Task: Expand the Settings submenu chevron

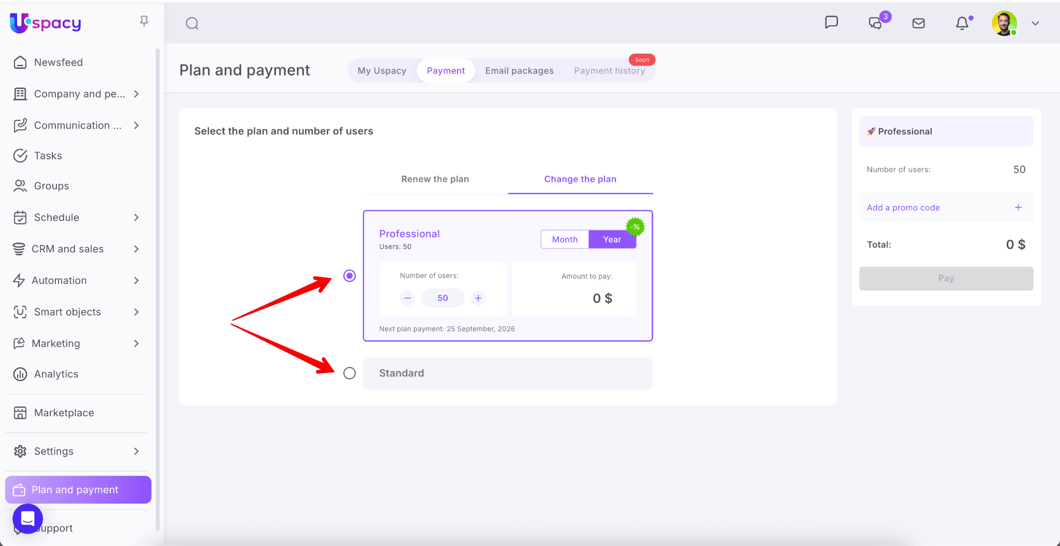Action: pyautogui.click(x=136, y=451)
